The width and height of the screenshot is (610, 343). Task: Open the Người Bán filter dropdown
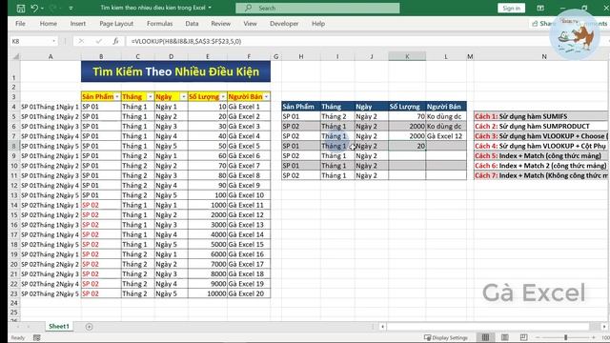(x=267, y=97)
